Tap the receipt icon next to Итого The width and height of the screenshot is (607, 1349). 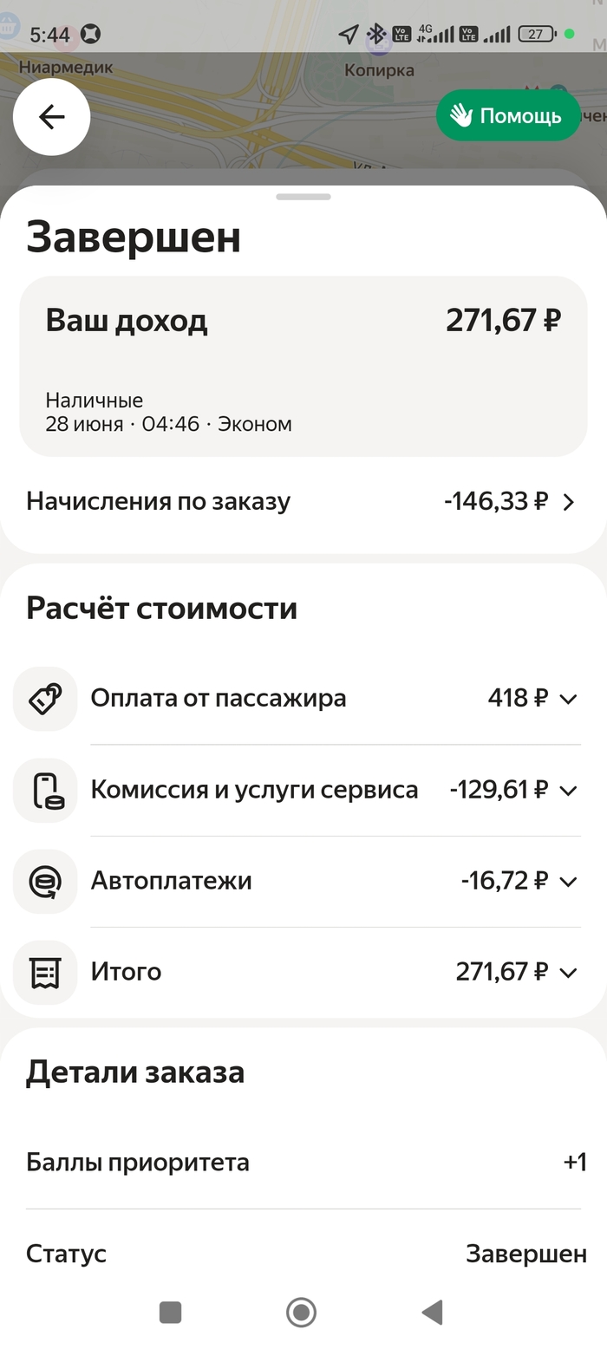45,973
